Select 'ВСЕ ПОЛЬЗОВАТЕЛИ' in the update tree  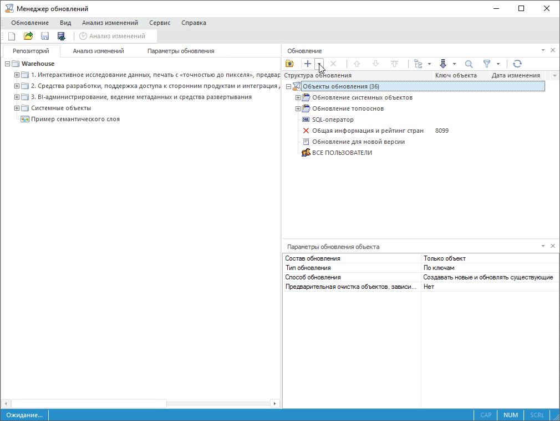pyautogui.click(x=342, y=153)
